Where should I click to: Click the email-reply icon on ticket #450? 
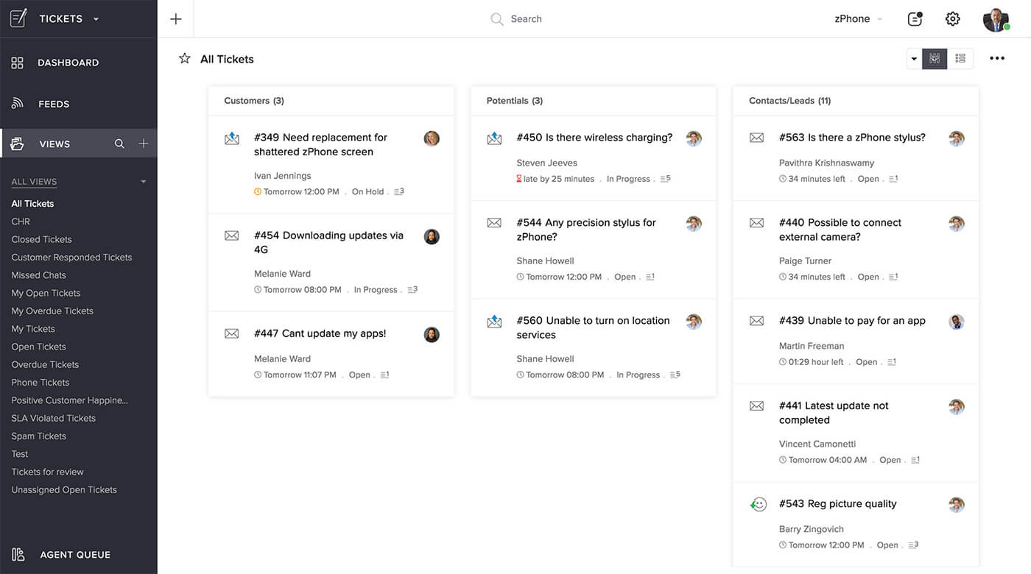click(494, 138)
